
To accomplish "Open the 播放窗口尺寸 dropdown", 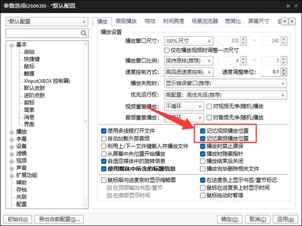I will click(188, 41).
